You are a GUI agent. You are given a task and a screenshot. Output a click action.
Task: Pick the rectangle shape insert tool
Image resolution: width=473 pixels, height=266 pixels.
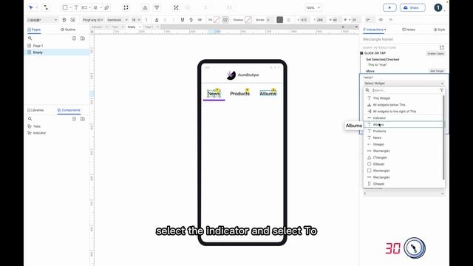65,7
